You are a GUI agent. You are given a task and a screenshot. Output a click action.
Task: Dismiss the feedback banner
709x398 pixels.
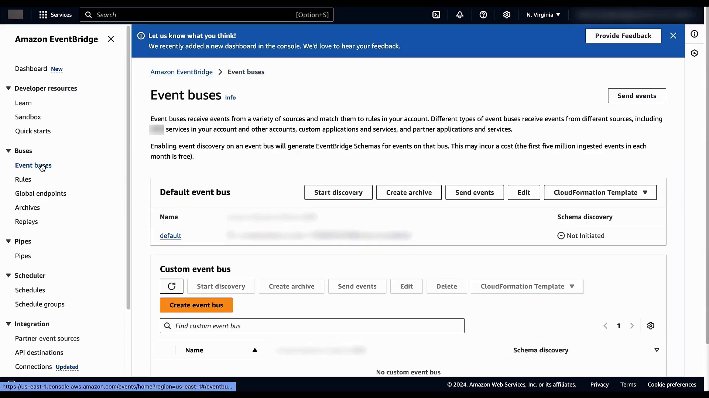point(673,36)
